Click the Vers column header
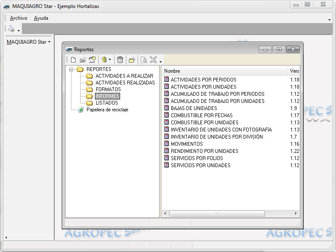The image size is (336, 252). [294, 71]
